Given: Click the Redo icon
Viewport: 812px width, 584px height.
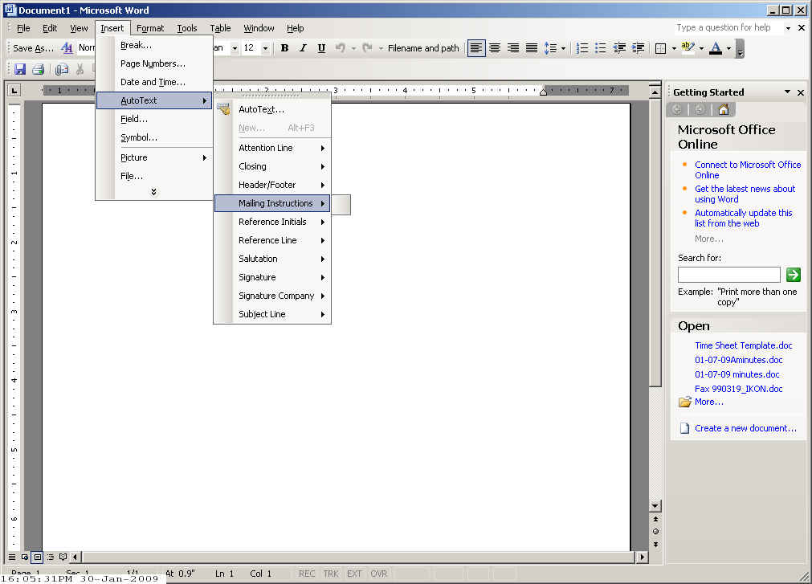Looking at the screenshot, I should click(367, 48).
